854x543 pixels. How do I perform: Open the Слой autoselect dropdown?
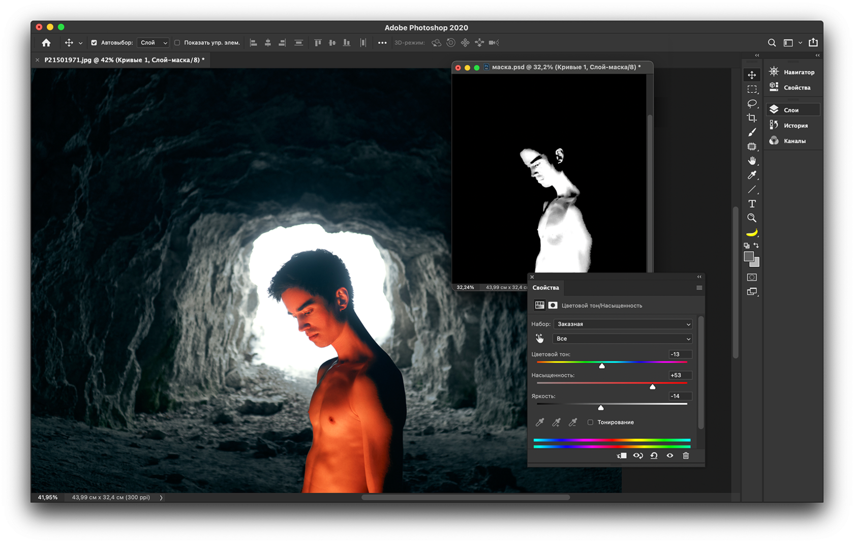[x=152, y=43]
